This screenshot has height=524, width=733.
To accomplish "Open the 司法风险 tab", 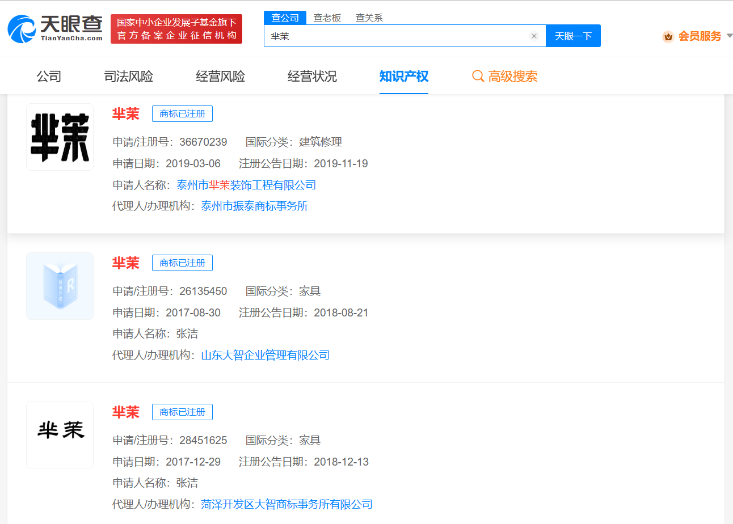I will point(129,77).
